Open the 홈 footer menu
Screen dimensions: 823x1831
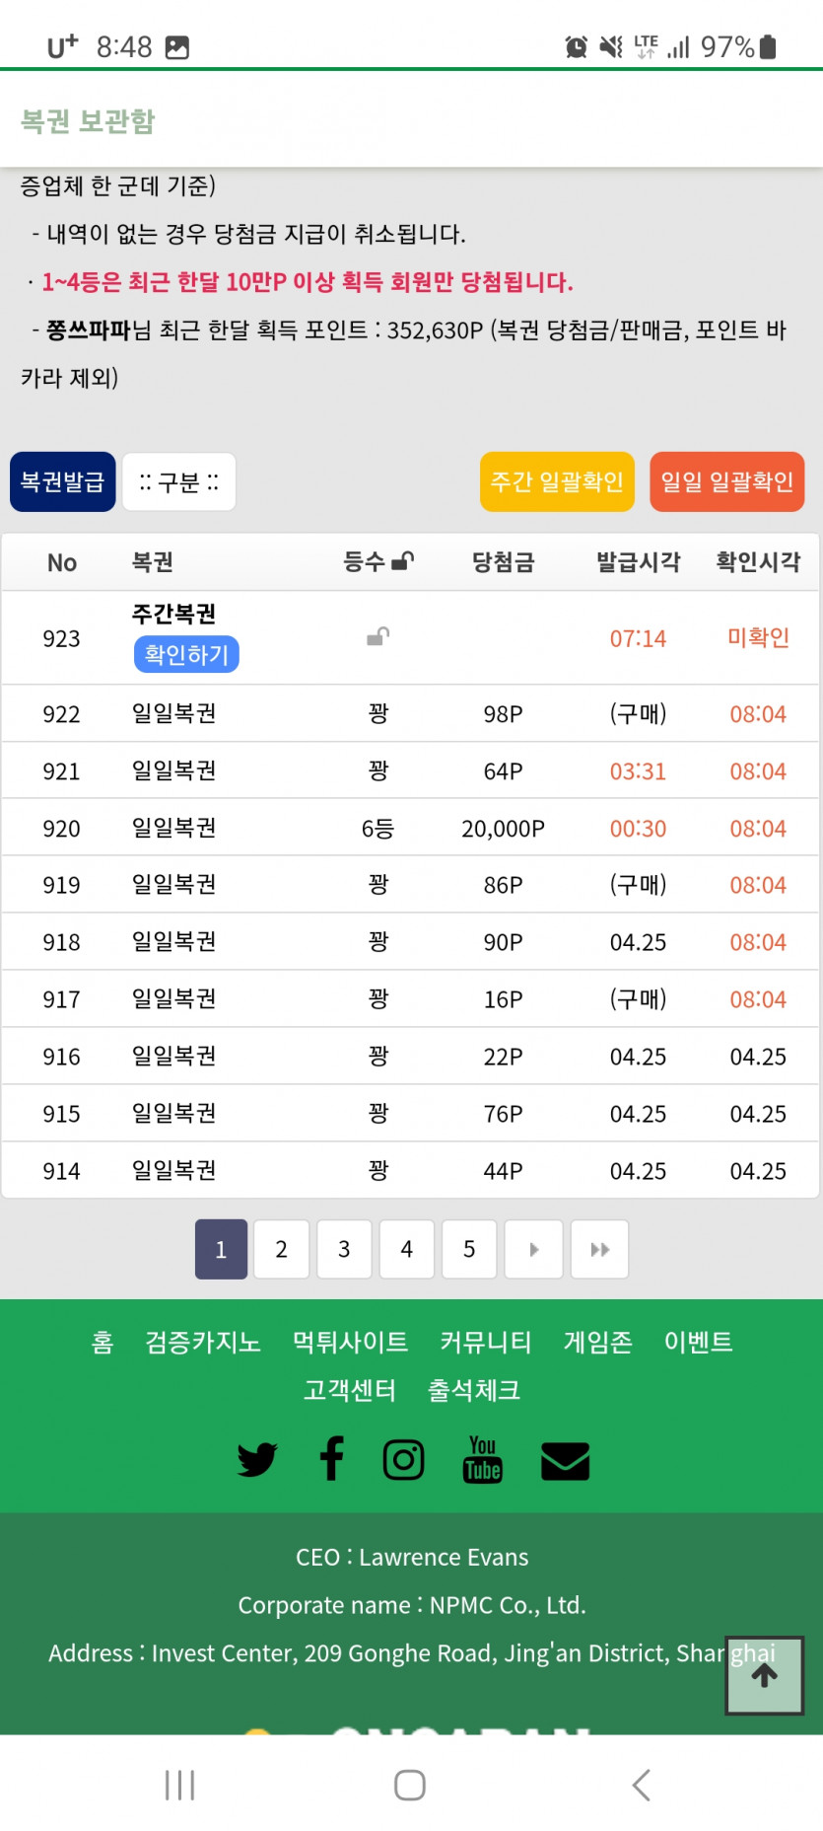coord(103,1342)
